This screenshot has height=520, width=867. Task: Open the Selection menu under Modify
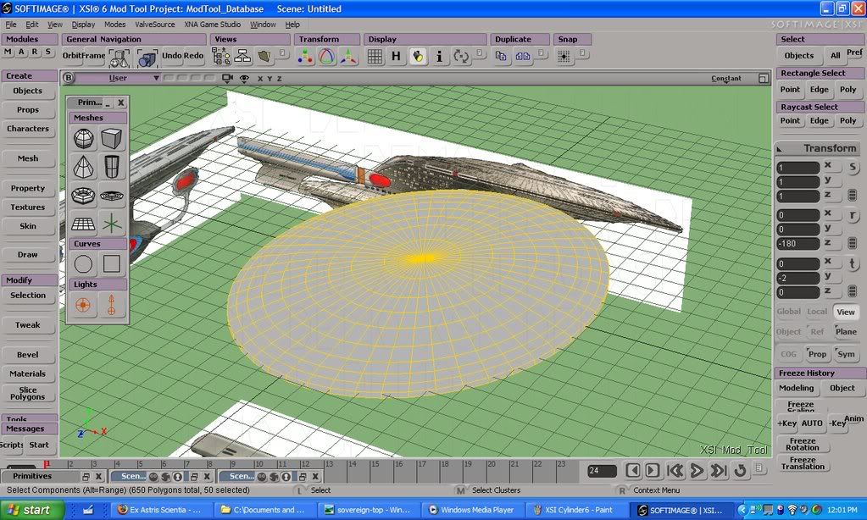pos(28,296)
